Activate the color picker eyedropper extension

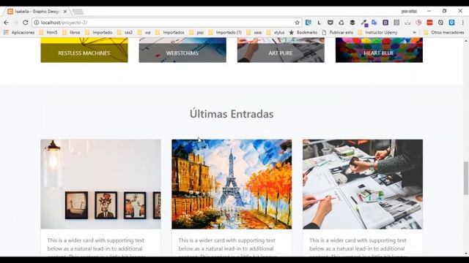363,23
